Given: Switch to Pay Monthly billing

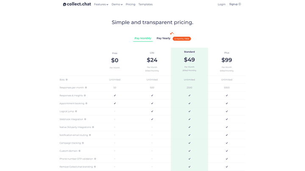Looking at the screenshot, I should tap(143, 38).
